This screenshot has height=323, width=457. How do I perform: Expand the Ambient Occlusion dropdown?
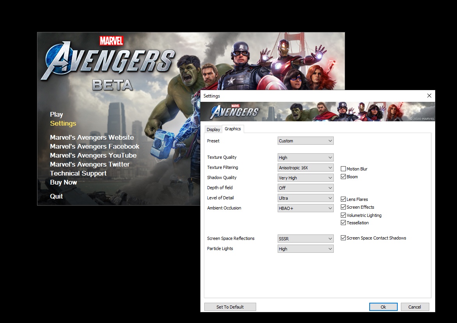tap(305, 208)
